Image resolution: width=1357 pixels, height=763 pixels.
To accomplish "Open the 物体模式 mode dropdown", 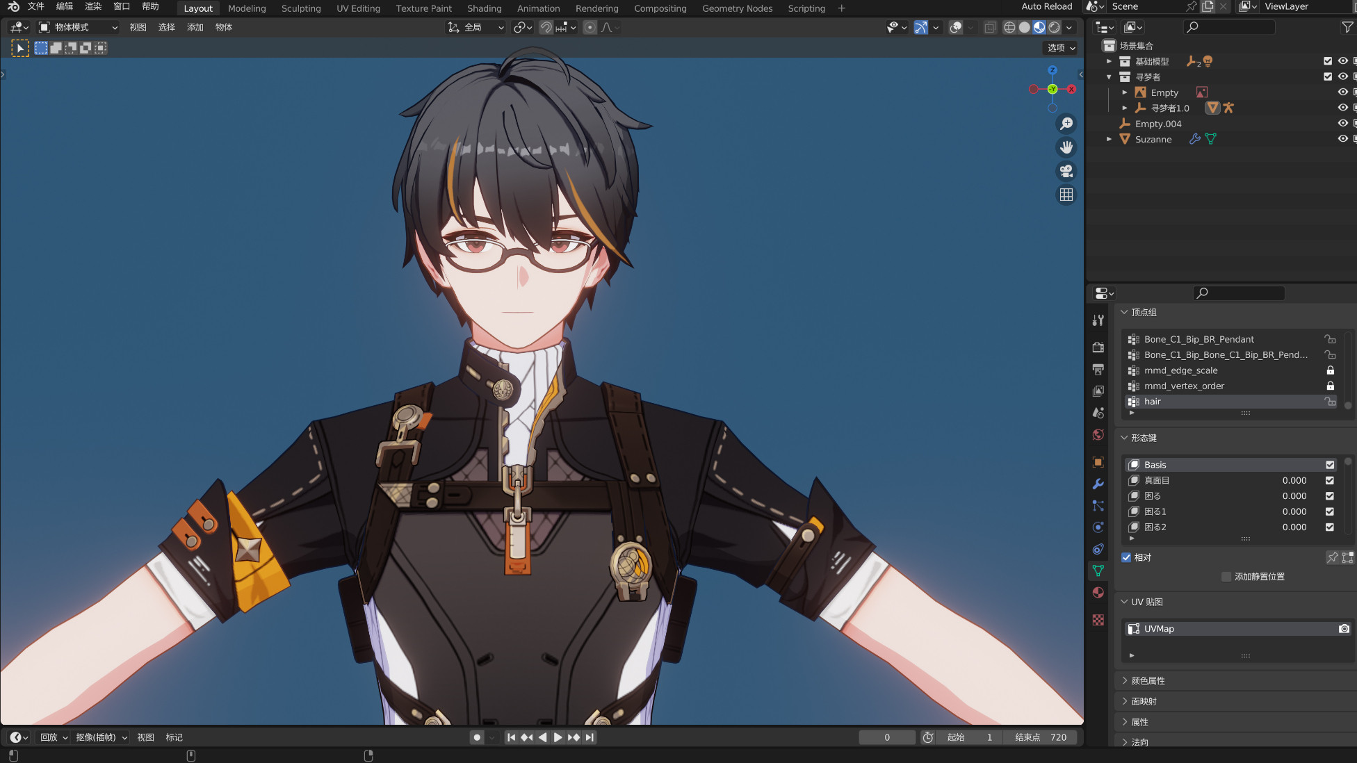I will pyautogui.click(x=79, y=27).
